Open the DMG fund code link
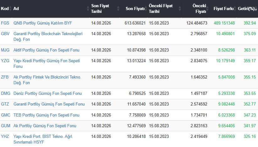This screenshot has width=258, height=147. [6, 93]
